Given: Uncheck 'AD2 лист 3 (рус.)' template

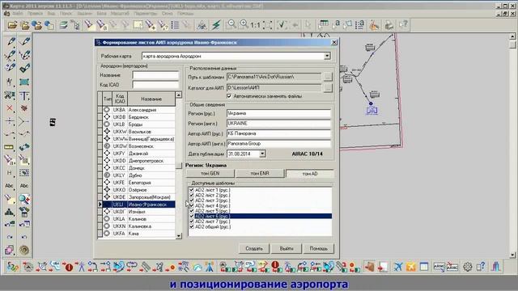Looking at the screenshot, I should [x=192, y=200].
